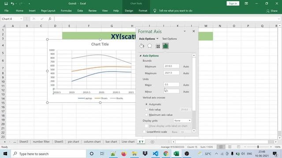Click Auto button next to Minor
This screenshot has width=282, height=158.
186,92
